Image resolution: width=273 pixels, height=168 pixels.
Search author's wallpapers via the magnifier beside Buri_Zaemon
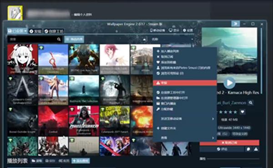tap(251, 102)
